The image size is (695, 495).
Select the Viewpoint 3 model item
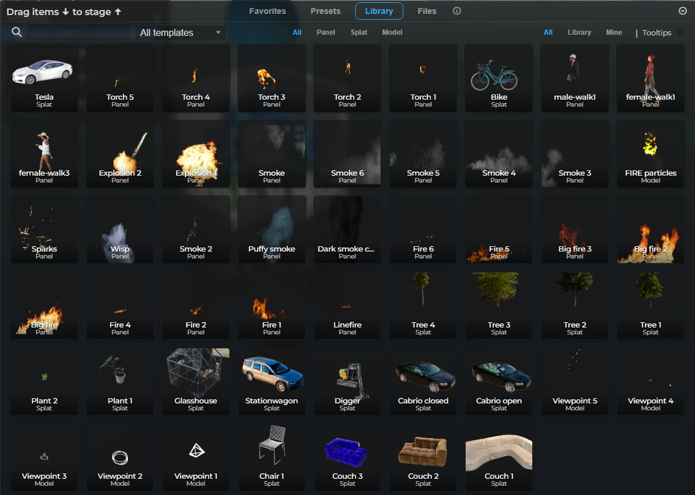tap(44, 457)
